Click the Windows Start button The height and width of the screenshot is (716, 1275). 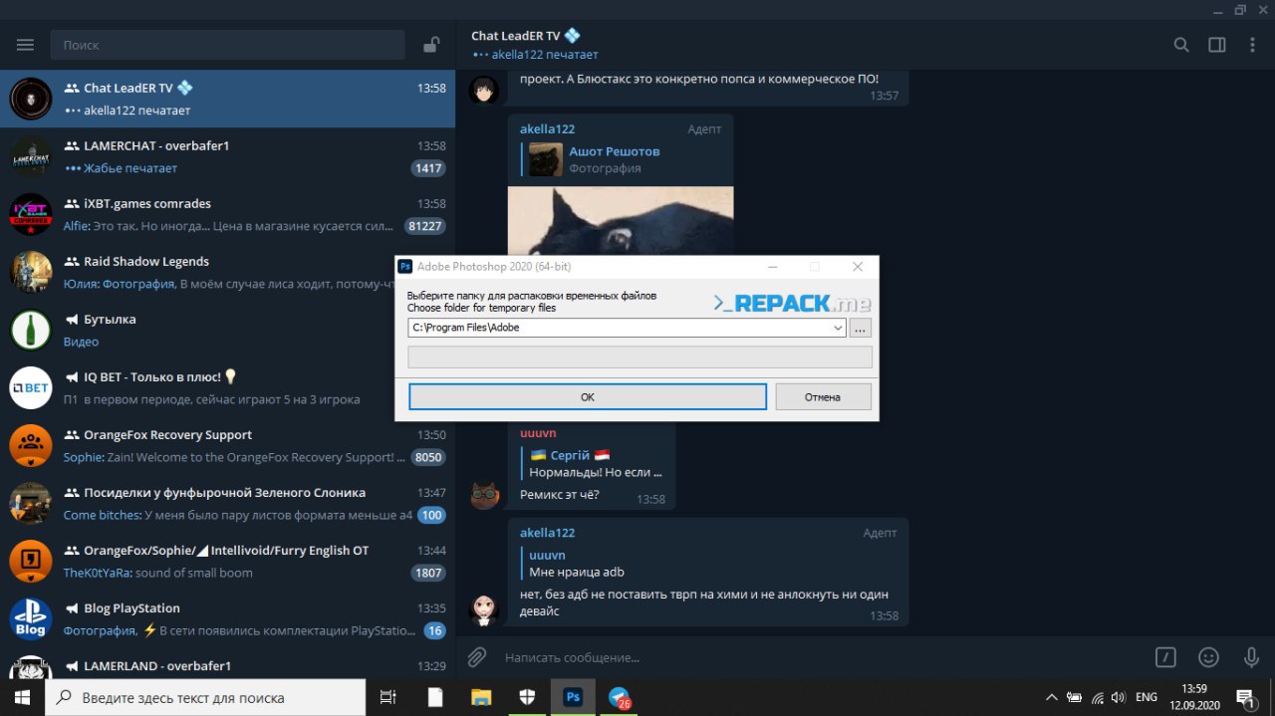click(23, 697)
